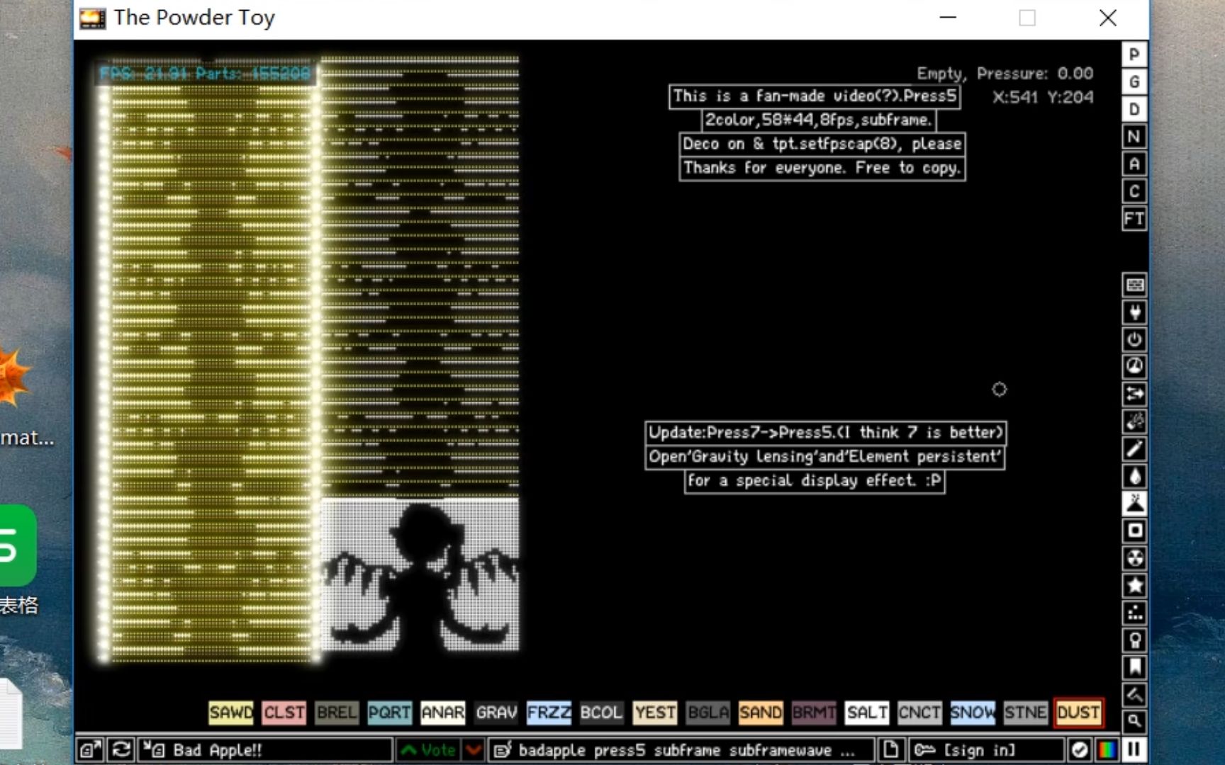The image size is (1225, 765).
Task: Open the Game of Life menu (dots icon)
Action: pyautogui.click(x=1135, y=613)
